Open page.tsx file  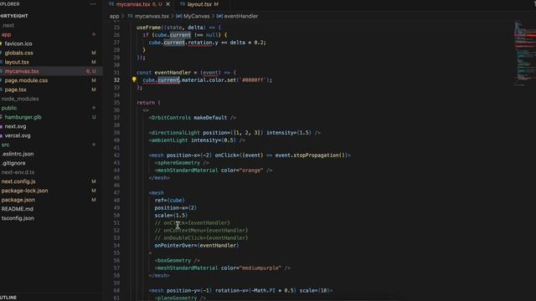(15, 89)
